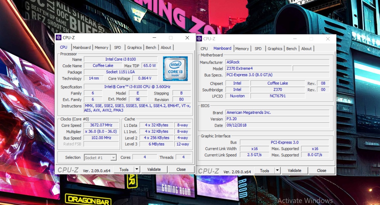
Task: Click the Technology value "14 nm"
Action: 94,78
